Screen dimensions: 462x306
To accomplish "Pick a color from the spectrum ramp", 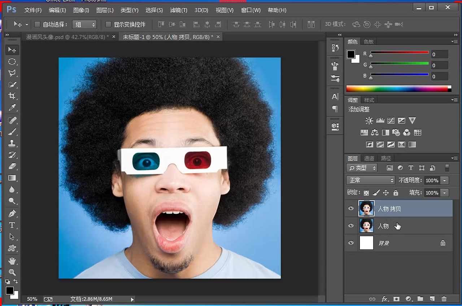I will click(x=398, y=88).
